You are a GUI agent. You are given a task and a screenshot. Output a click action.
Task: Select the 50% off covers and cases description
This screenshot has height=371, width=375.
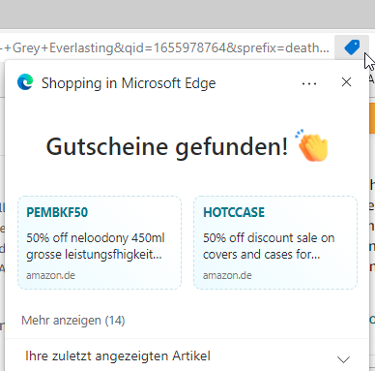pyautogui.click(x=269, y=246)
